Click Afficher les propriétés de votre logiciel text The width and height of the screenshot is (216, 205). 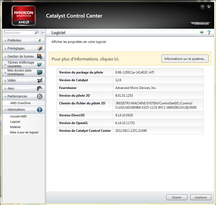coord(79,42)
